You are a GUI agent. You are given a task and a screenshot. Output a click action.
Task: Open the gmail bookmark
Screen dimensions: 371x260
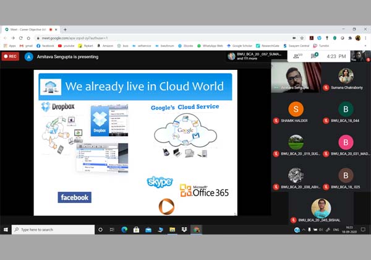coord(26,46)
